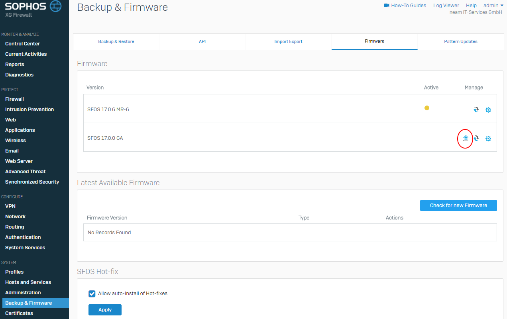Toggle Allow auto-install of Hot-fixes checkbox
This screenshot has width=507, height=319.
92,294
